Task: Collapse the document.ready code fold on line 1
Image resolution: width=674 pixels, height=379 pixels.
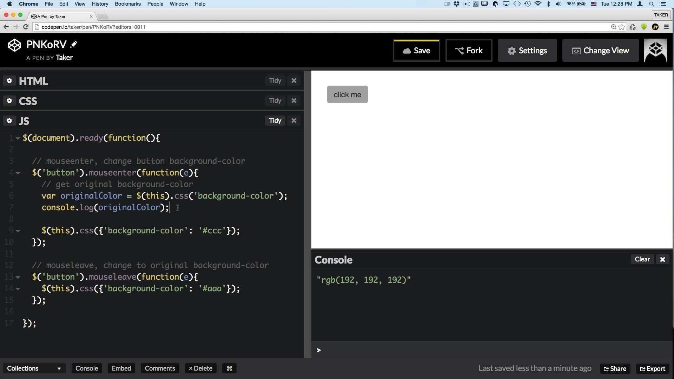Action: pyautogui.click(x=17, y=138)
